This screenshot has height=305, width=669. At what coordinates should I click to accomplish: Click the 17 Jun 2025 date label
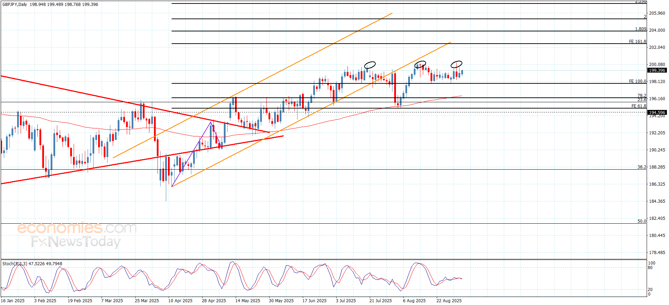(x=314, y=301)
